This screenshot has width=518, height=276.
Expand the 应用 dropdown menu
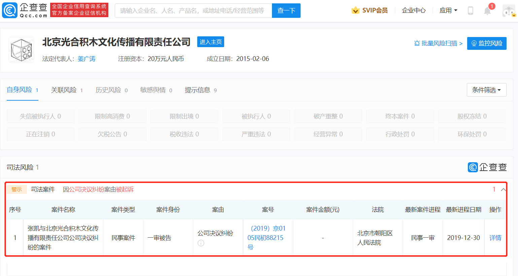click(448, 10)
